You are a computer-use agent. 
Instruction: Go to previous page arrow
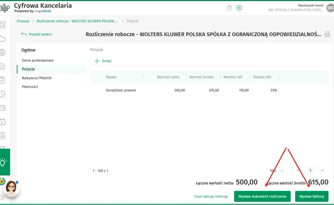[299, 170]
